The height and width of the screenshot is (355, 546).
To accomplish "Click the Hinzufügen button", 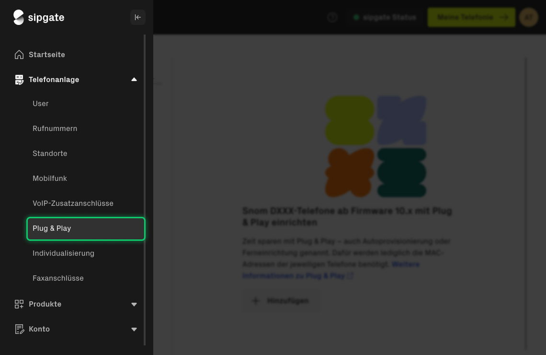I will click(x=280, y=301).
